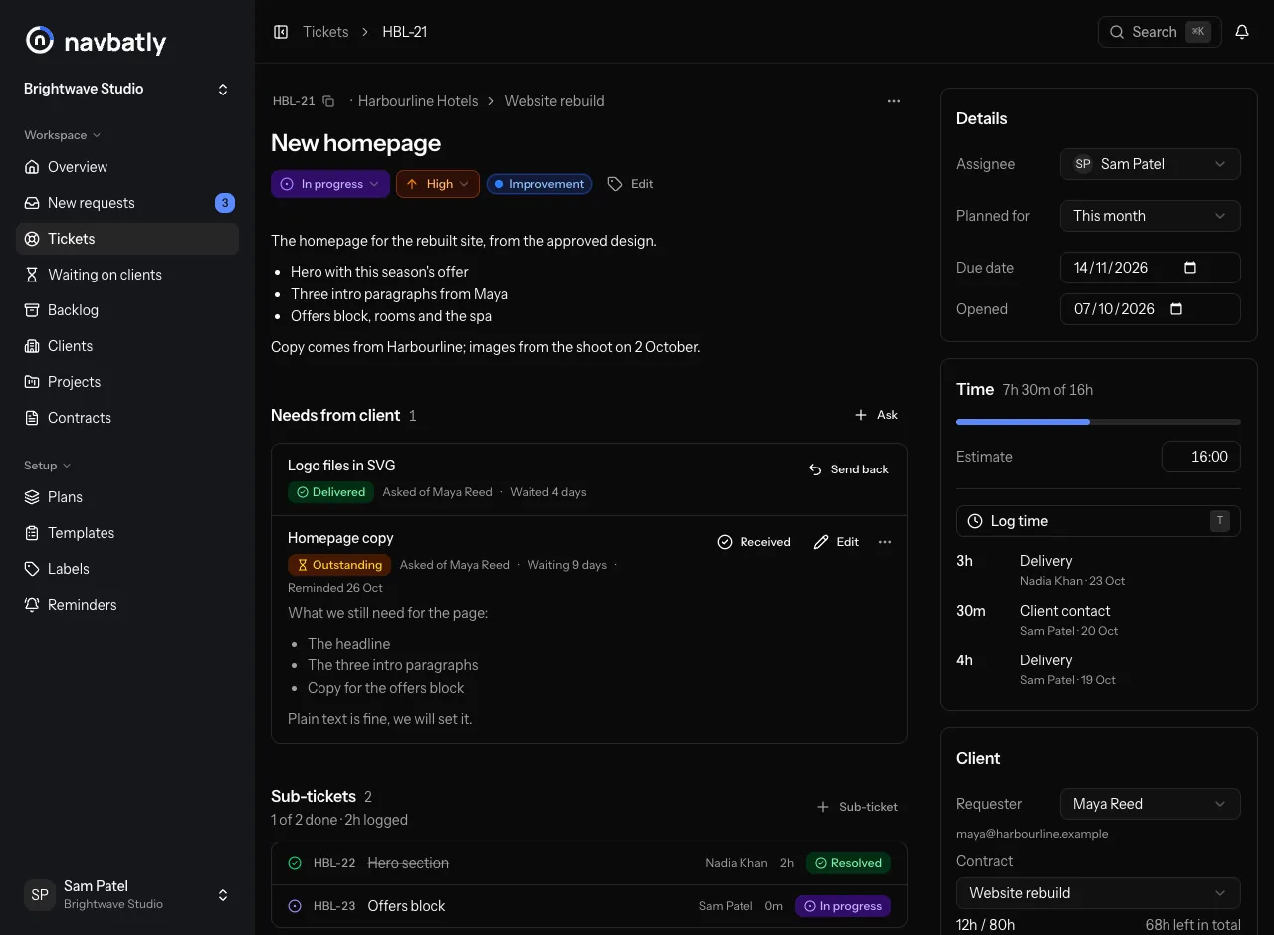Open Contract Website rebuild dropdown
Screen dimensions: 1274x935
(1099, 893)
